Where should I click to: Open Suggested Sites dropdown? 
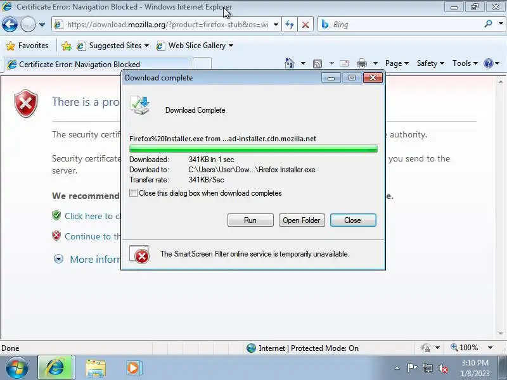coord(113,46)
